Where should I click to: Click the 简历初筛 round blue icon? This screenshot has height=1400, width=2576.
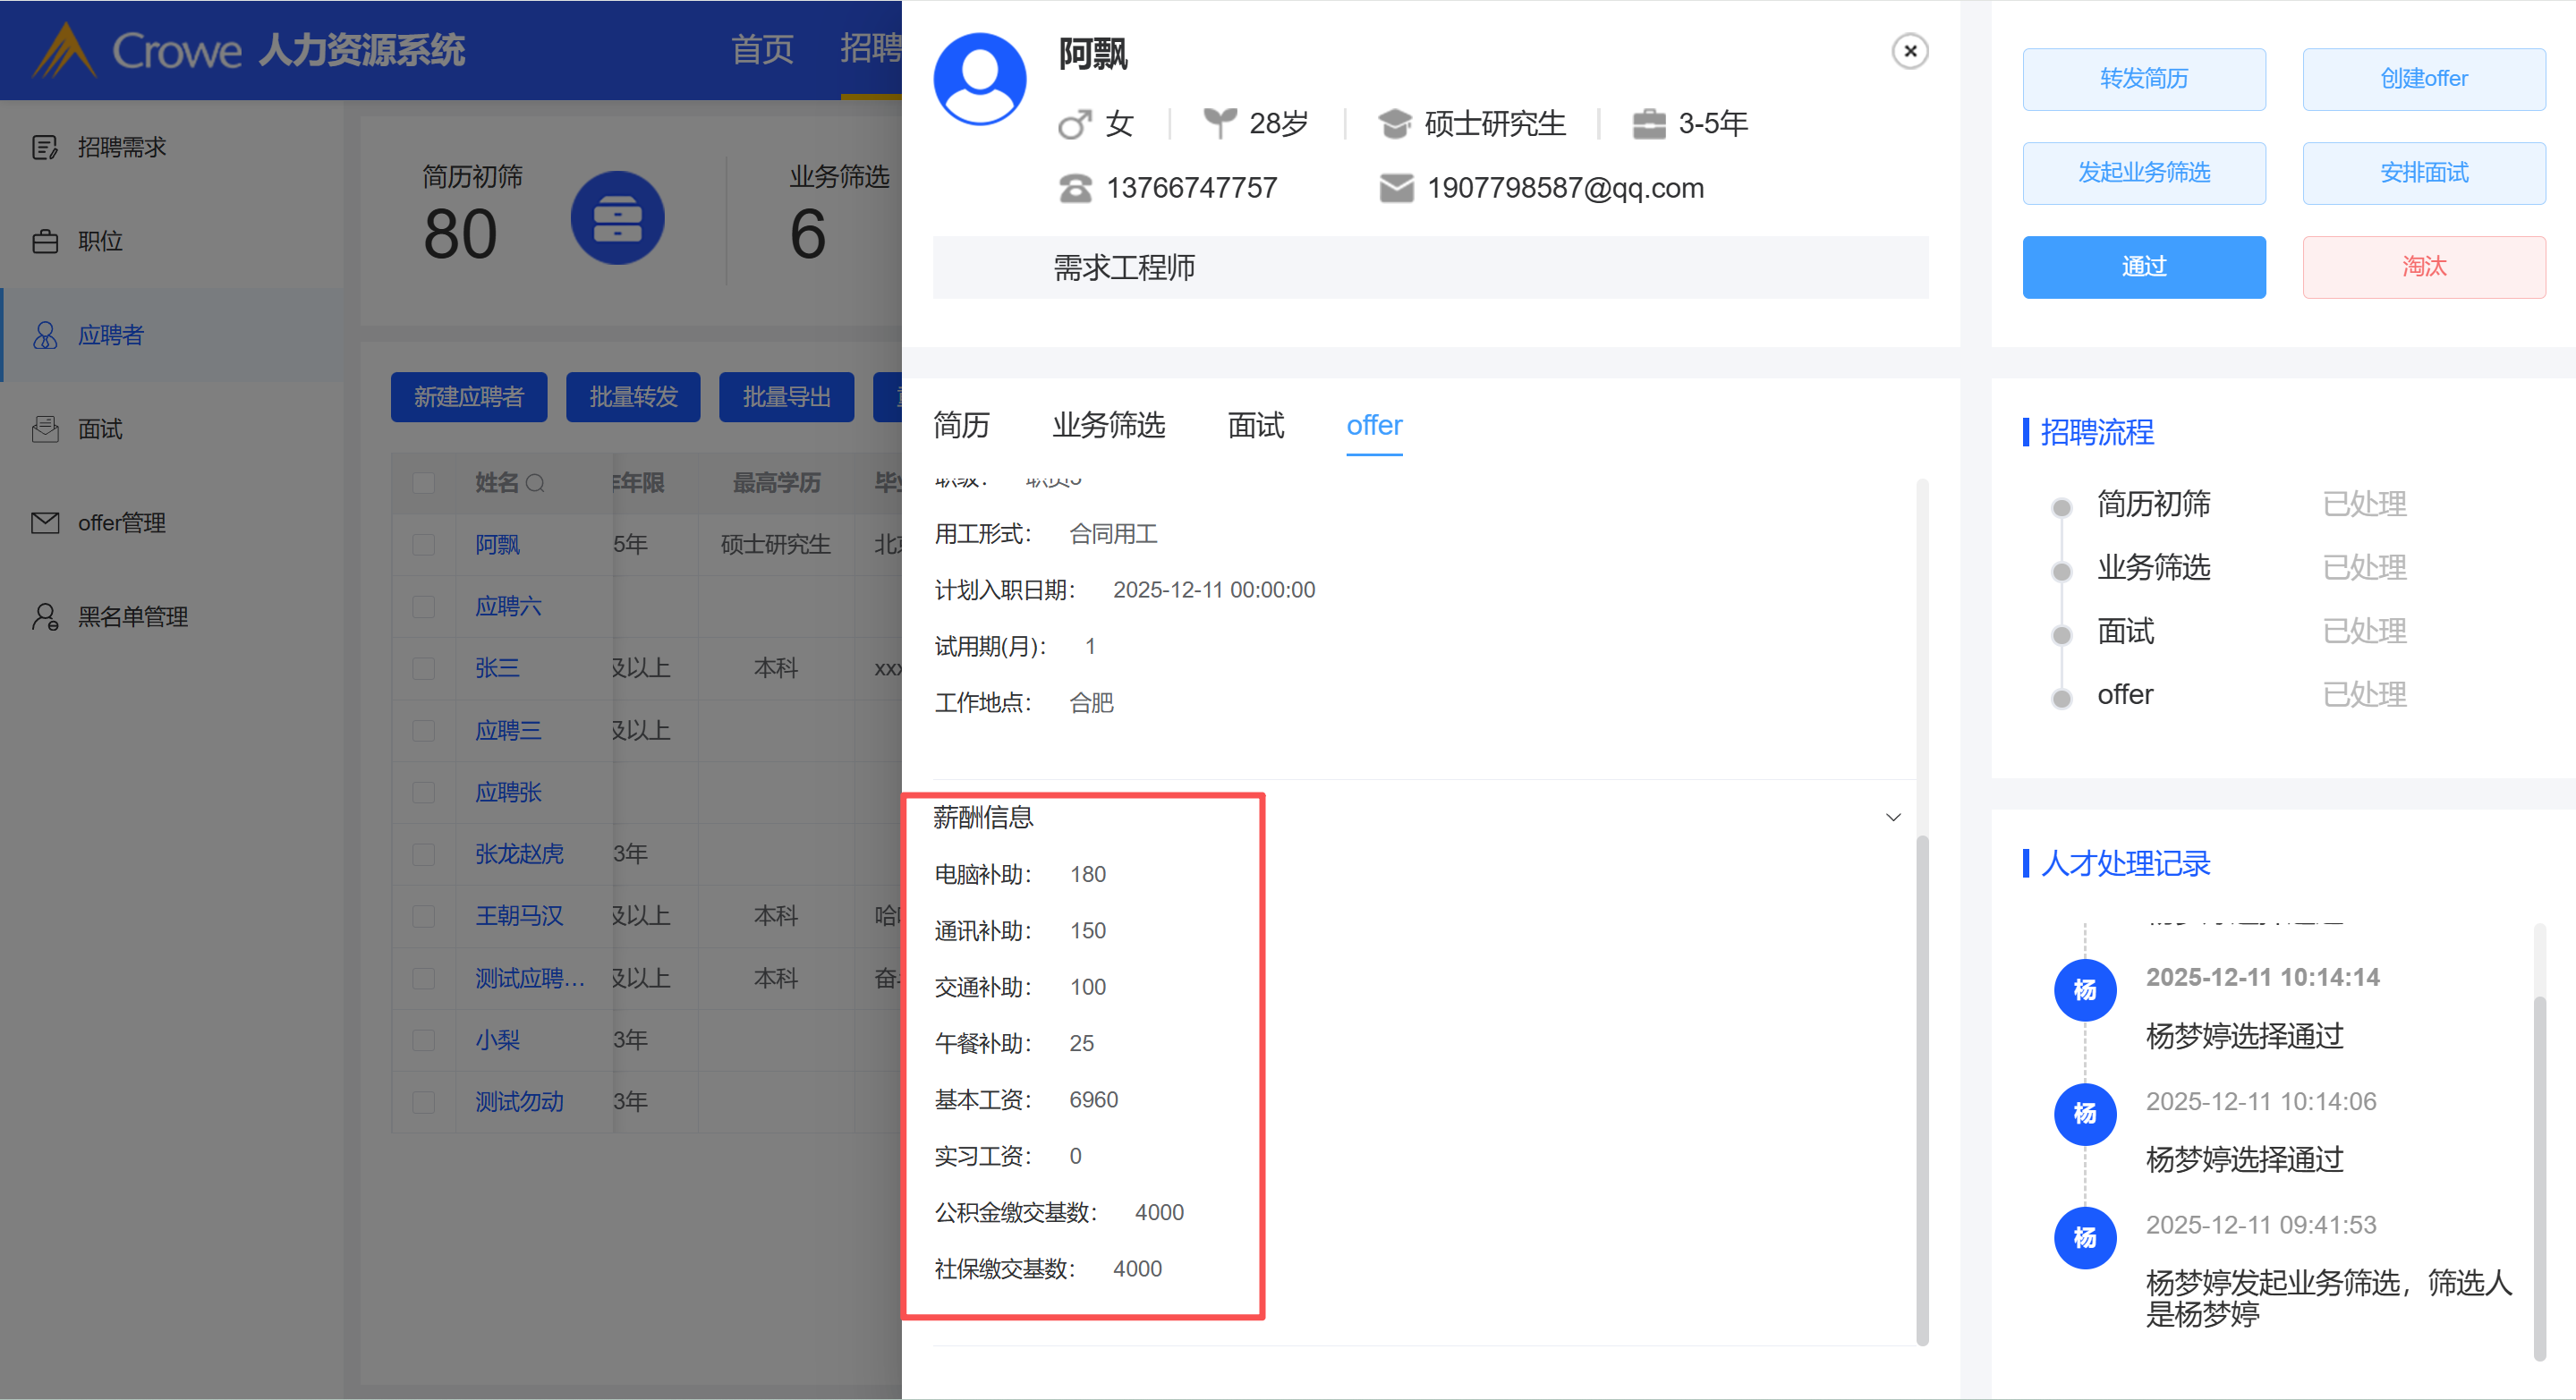617,218
